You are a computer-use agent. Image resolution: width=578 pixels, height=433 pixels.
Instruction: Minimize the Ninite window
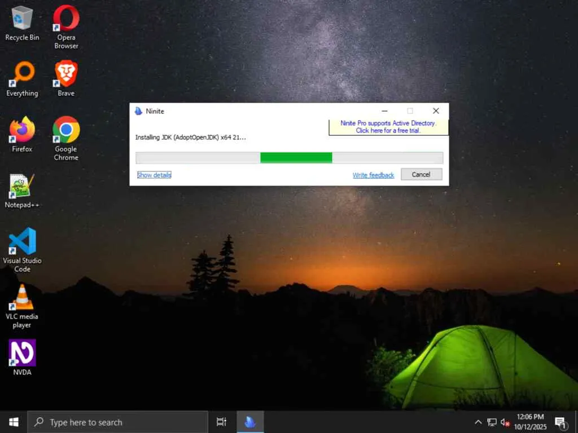tap(384, 111)
